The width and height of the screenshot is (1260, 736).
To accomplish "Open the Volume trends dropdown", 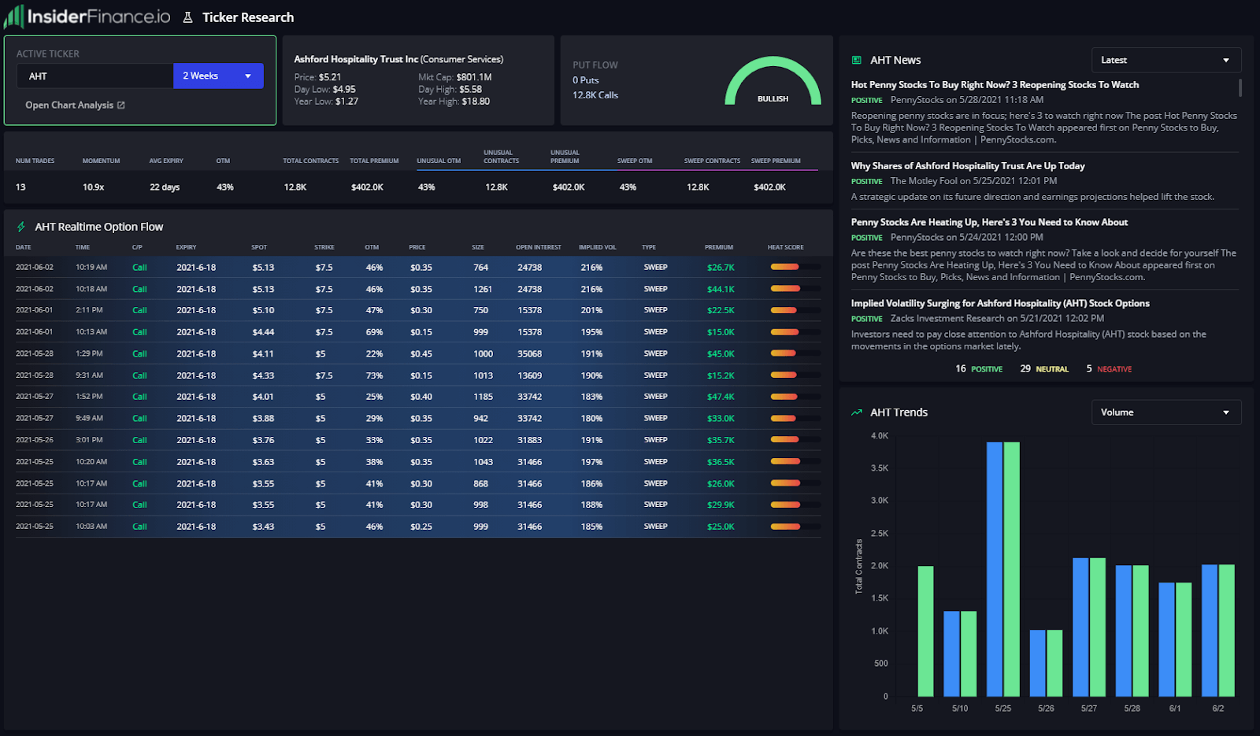I will coord(1166,412).
